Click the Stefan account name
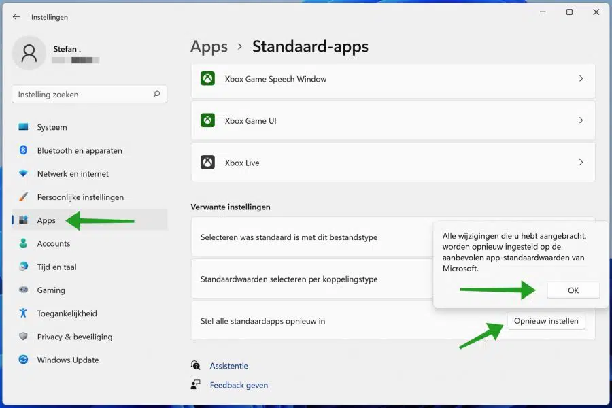This screenshot has width=612, height=408. coord(67,49)
